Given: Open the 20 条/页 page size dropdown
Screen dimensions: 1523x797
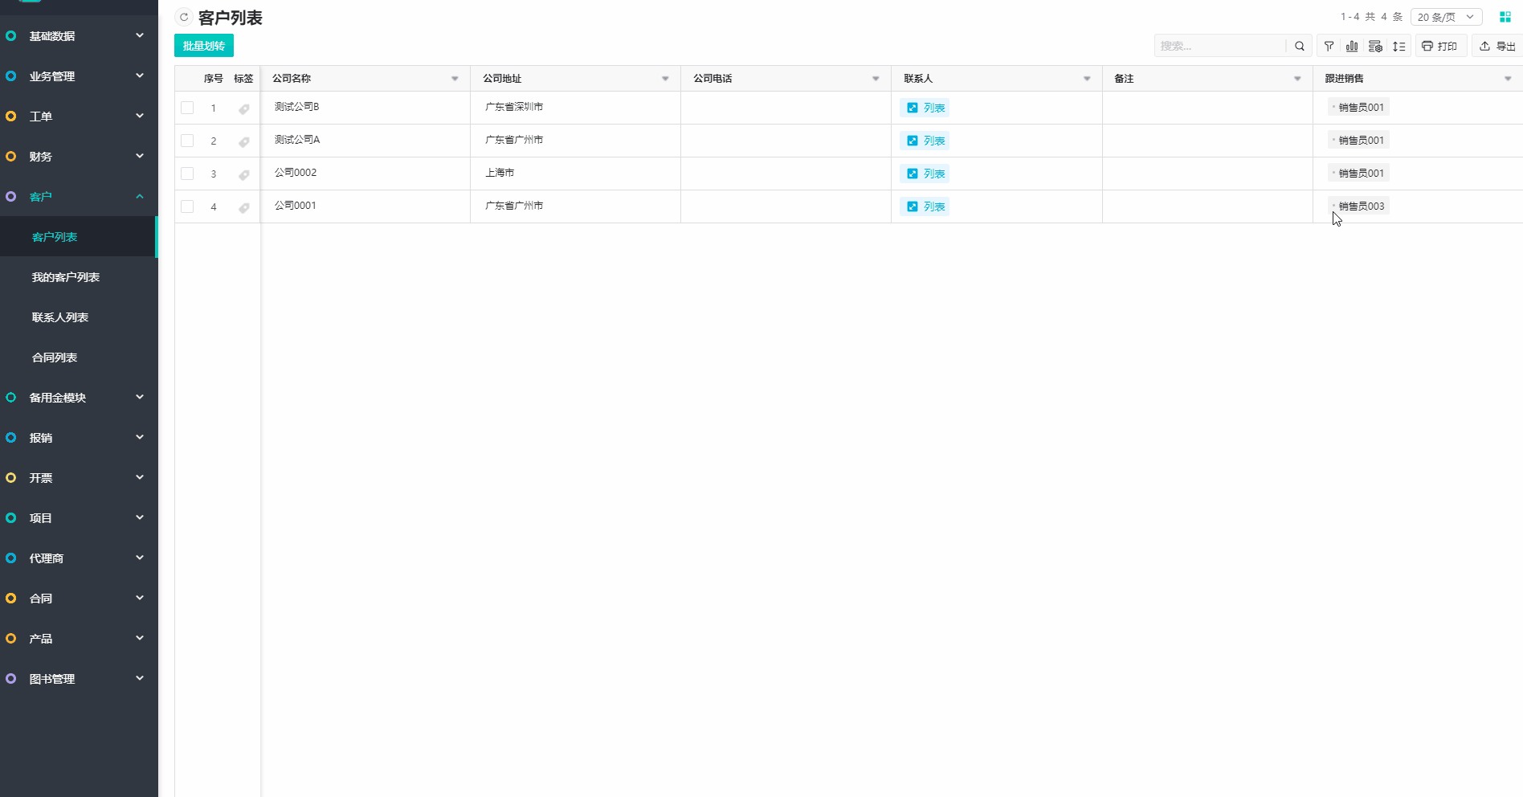Looking at the screenshot, I should (x=1446, y=17).
